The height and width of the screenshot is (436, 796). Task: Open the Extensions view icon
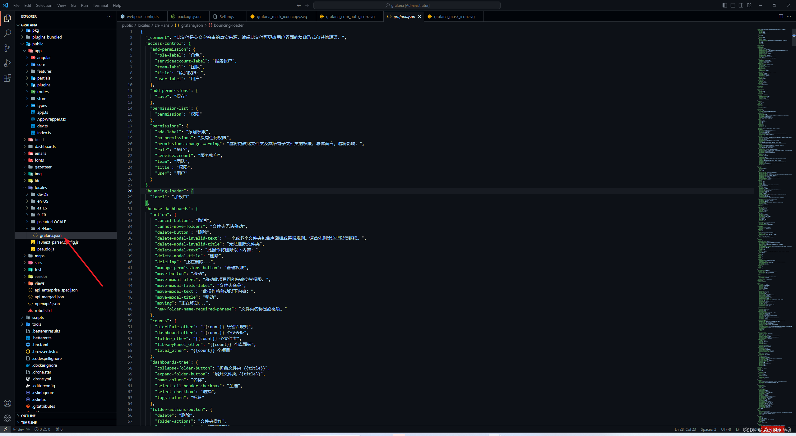[x=7, y=78]
